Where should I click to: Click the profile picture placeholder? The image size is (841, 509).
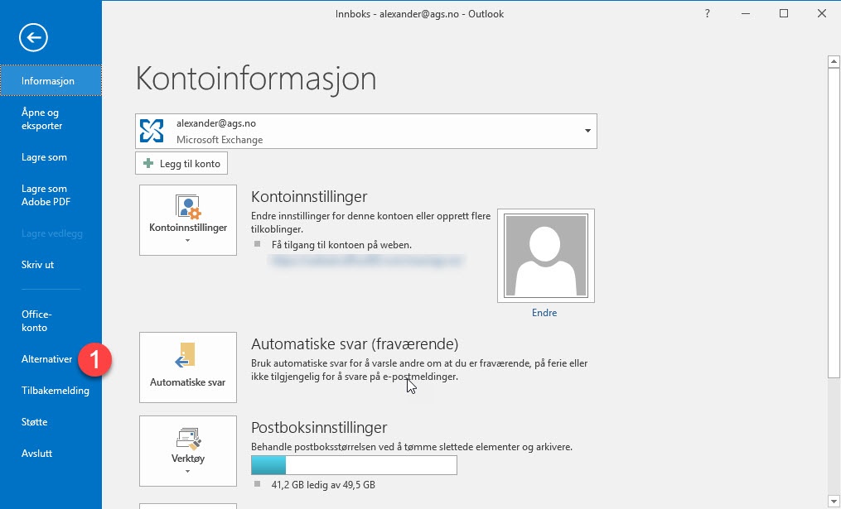545,256
